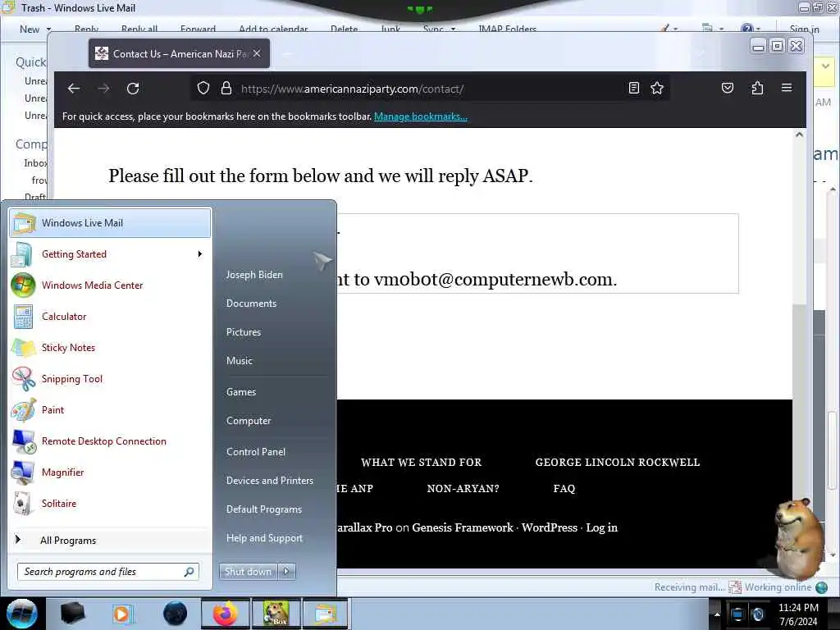The width and height of the screenshot is (840, 630).
Task: Click the FAQ footer link
Action: coord(564,489)
